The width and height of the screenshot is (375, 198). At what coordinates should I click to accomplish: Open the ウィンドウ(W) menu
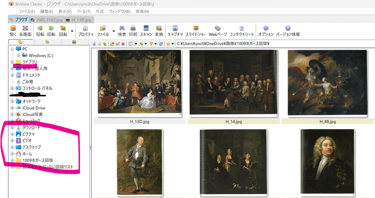[120, 11]
